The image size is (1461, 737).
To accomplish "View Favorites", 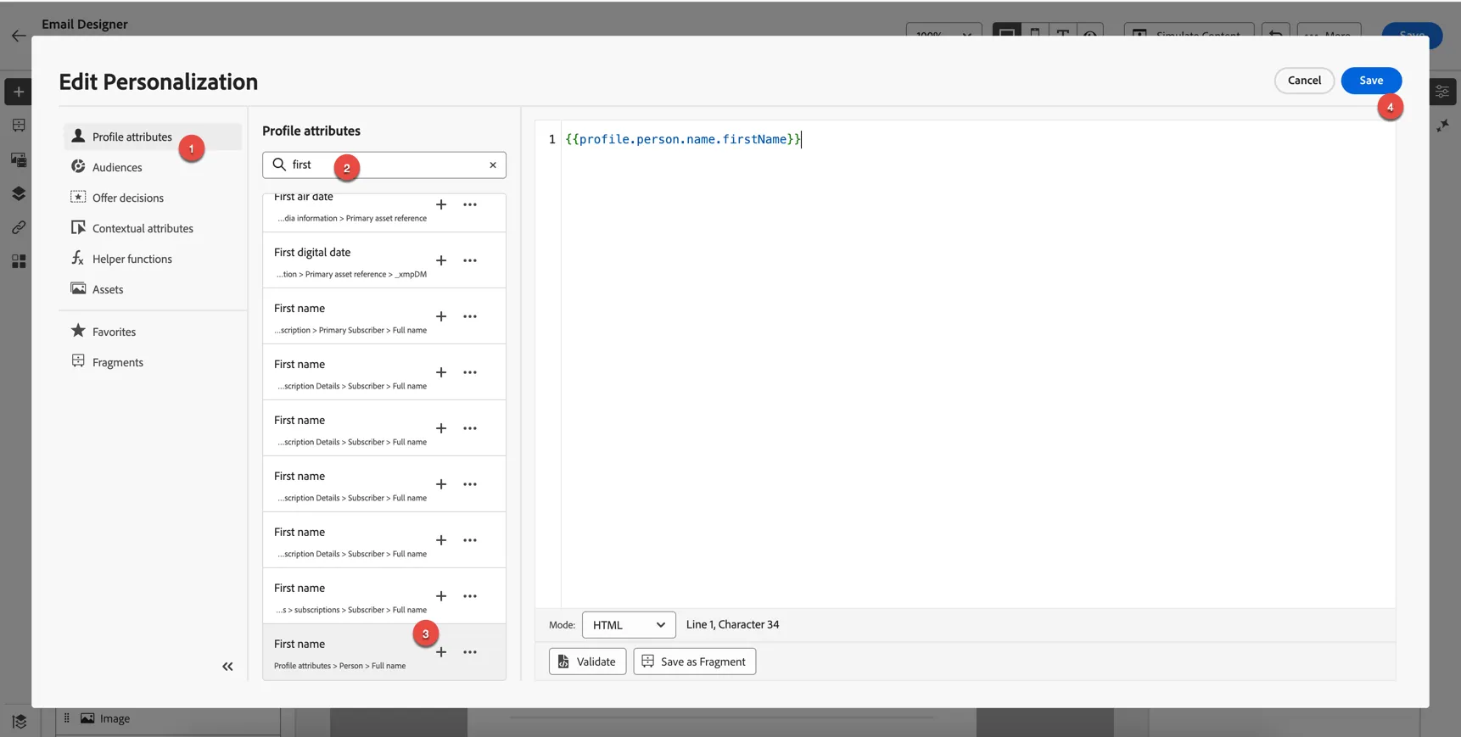I will click(x=153, y=332).
